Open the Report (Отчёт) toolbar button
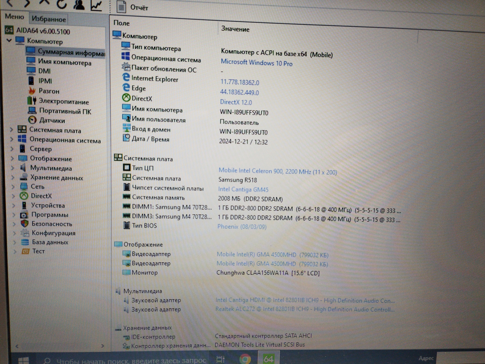This screenshot has width=485, height=364. coord(132,7)
